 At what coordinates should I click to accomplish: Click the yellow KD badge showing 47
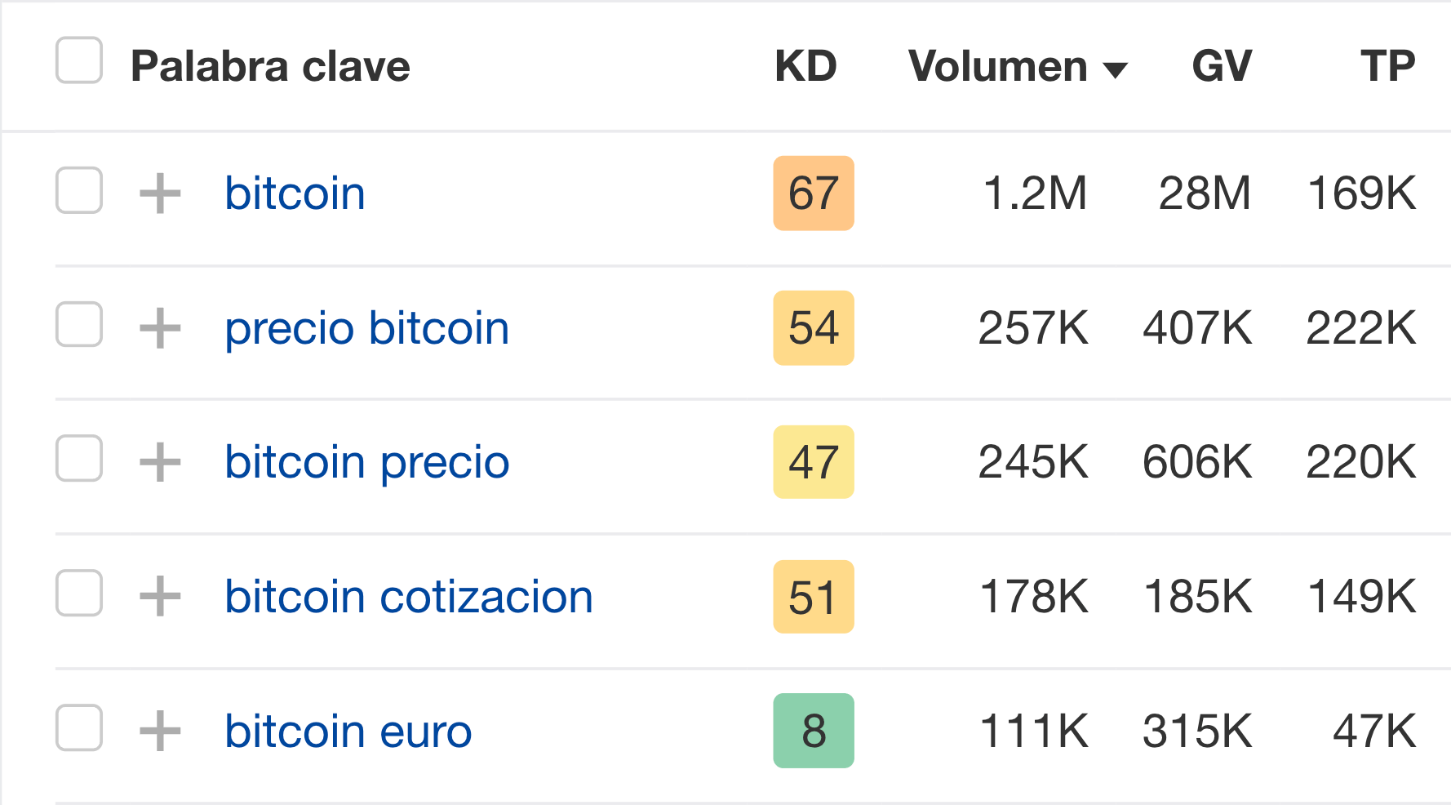pos(813,462)
